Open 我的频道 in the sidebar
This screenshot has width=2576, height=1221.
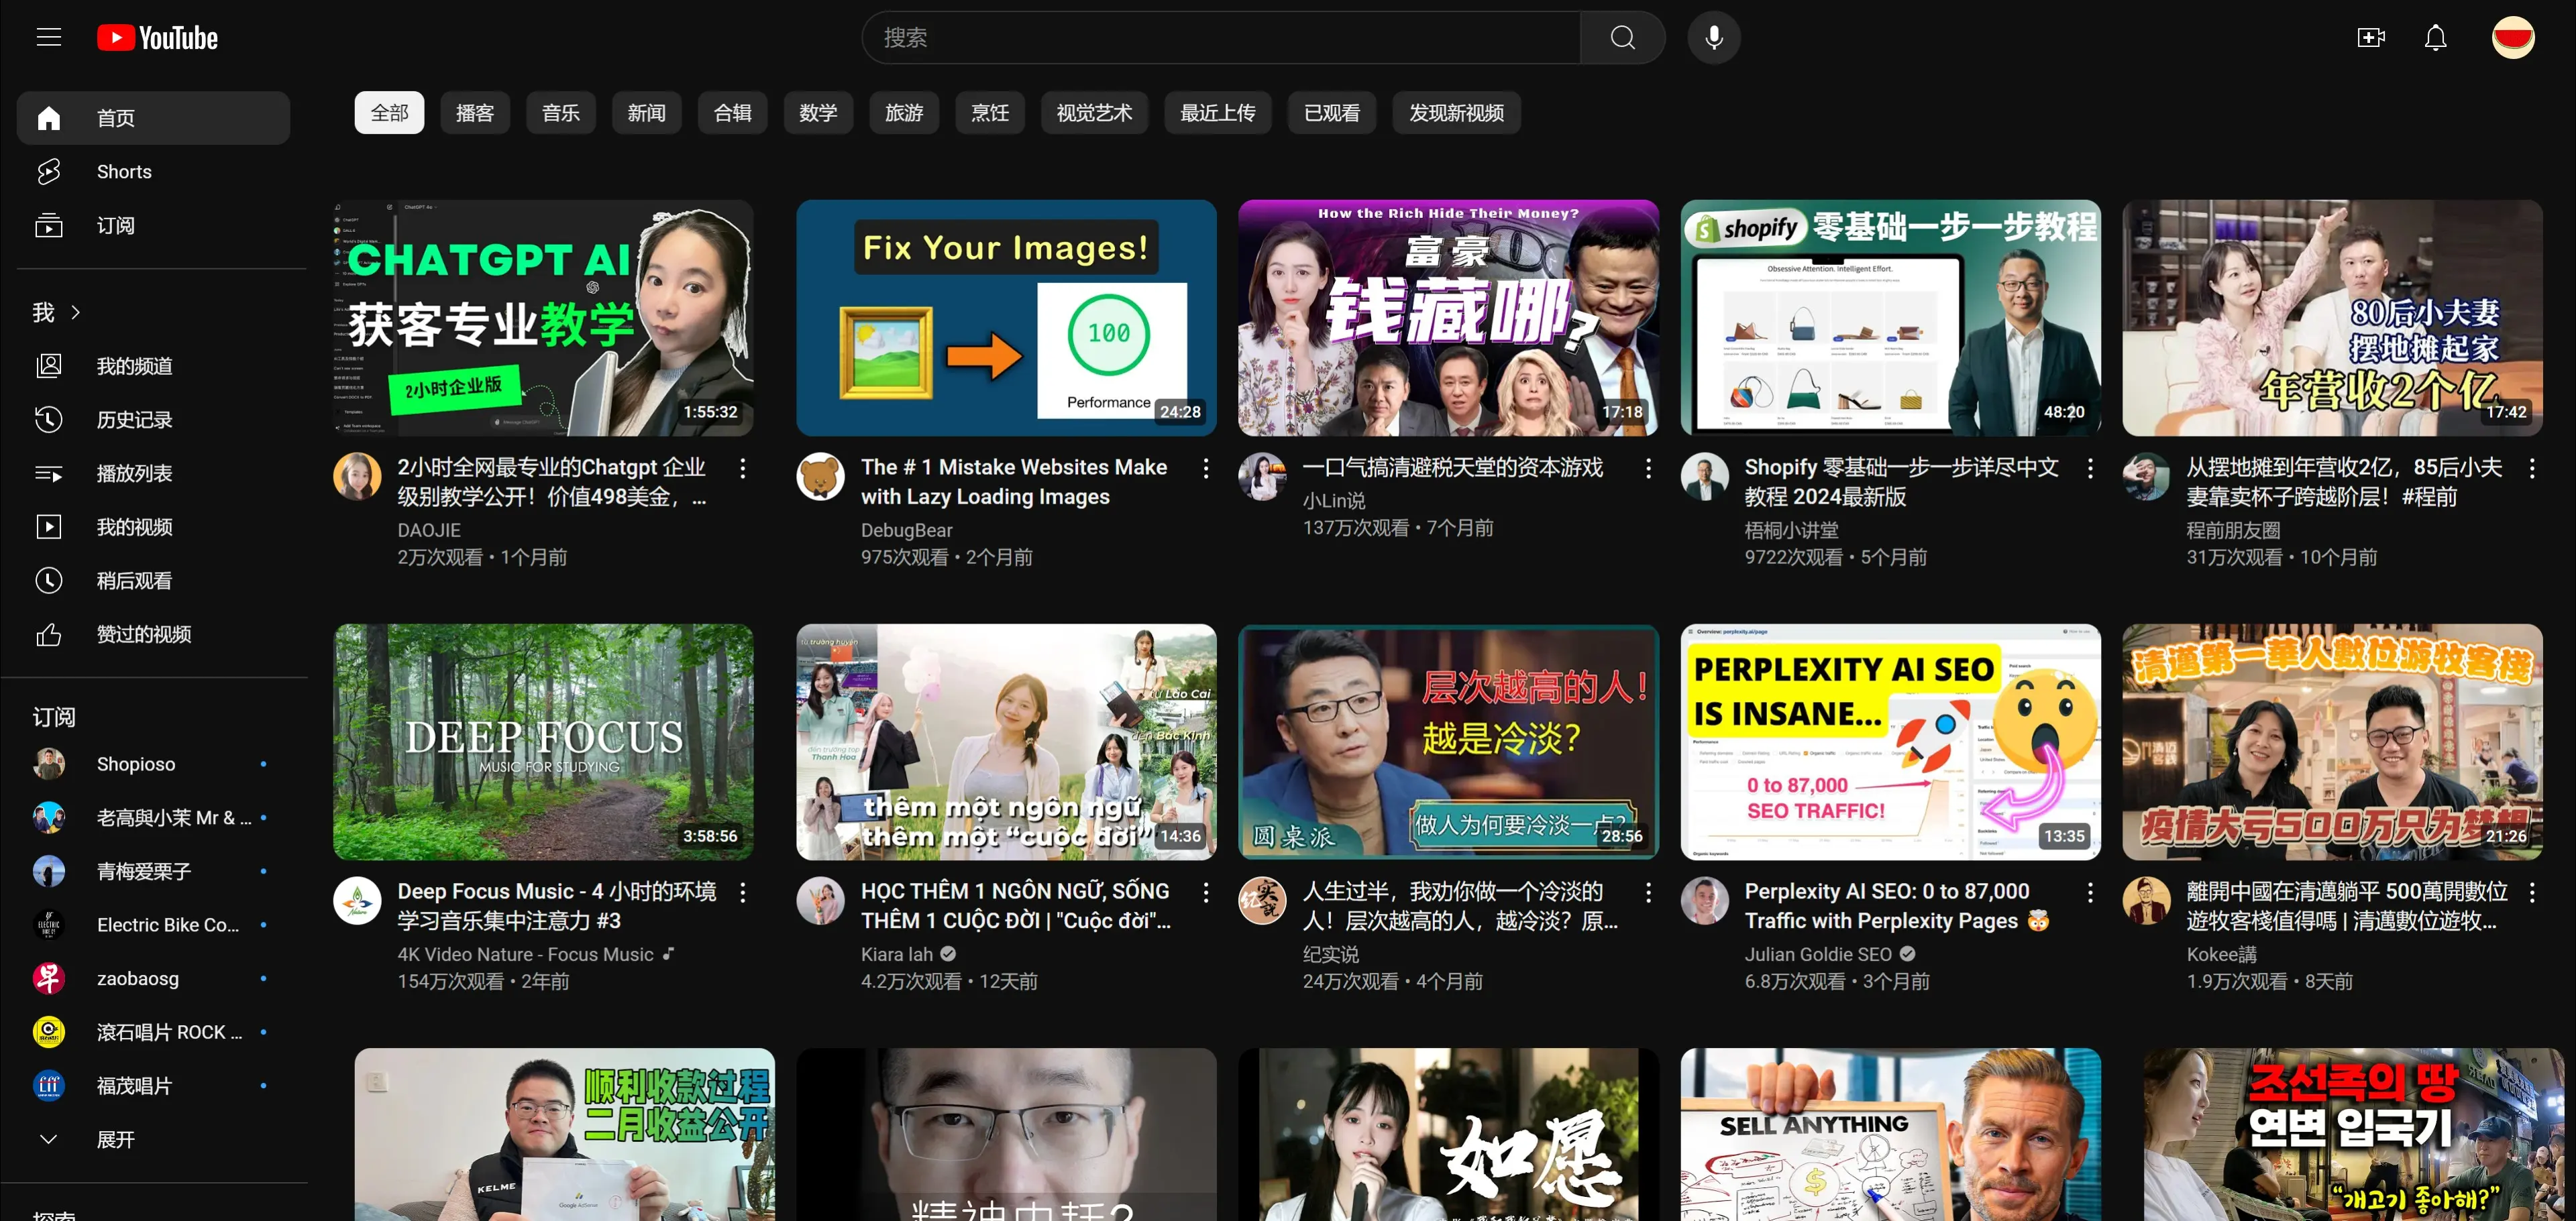pyautogui.click(x=153, y=365)
